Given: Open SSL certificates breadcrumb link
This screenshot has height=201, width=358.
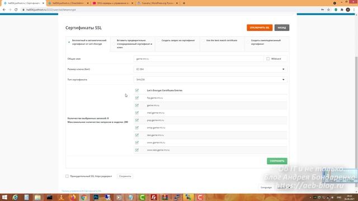Looking at the screenshot, I should pyautogui.click(x=92, y=191).
